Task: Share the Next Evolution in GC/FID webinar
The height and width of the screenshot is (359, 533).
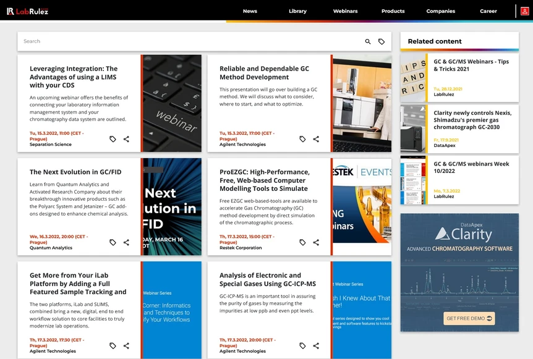Action: tap(126, 242)
